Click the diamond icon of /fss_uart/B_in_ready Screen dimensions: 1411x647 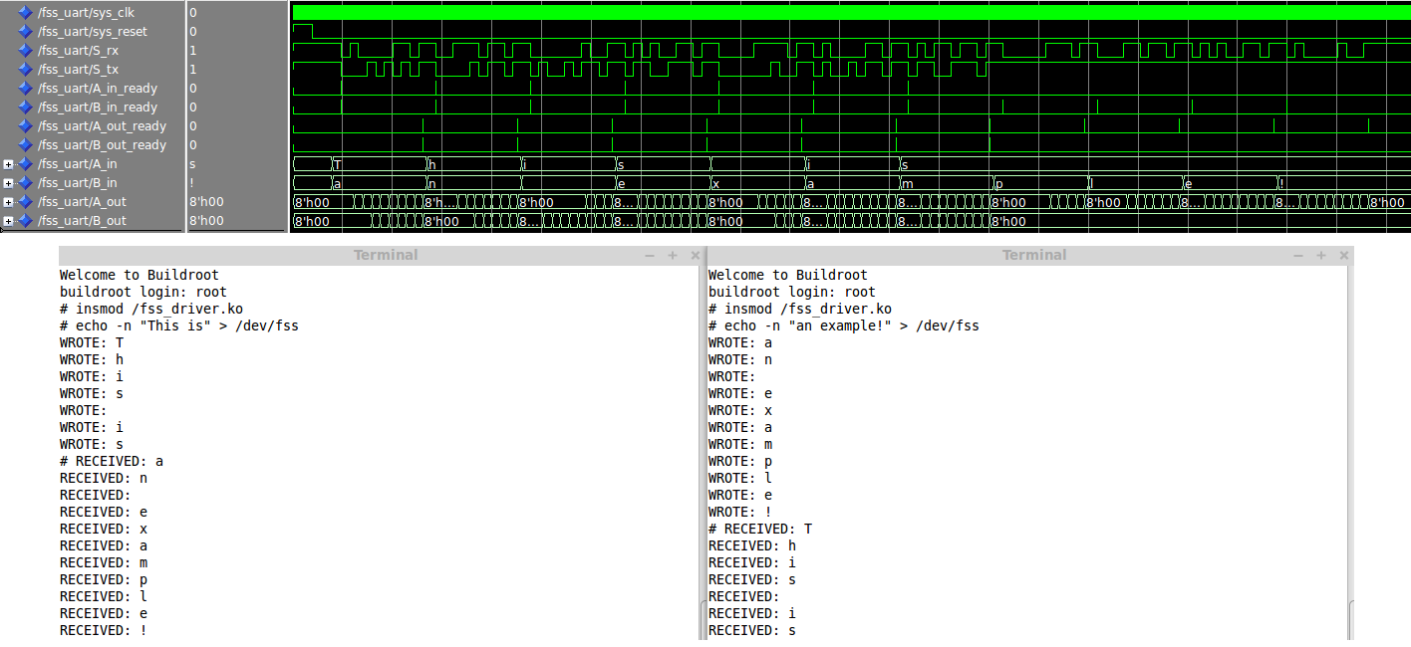(x=25, y=108)
